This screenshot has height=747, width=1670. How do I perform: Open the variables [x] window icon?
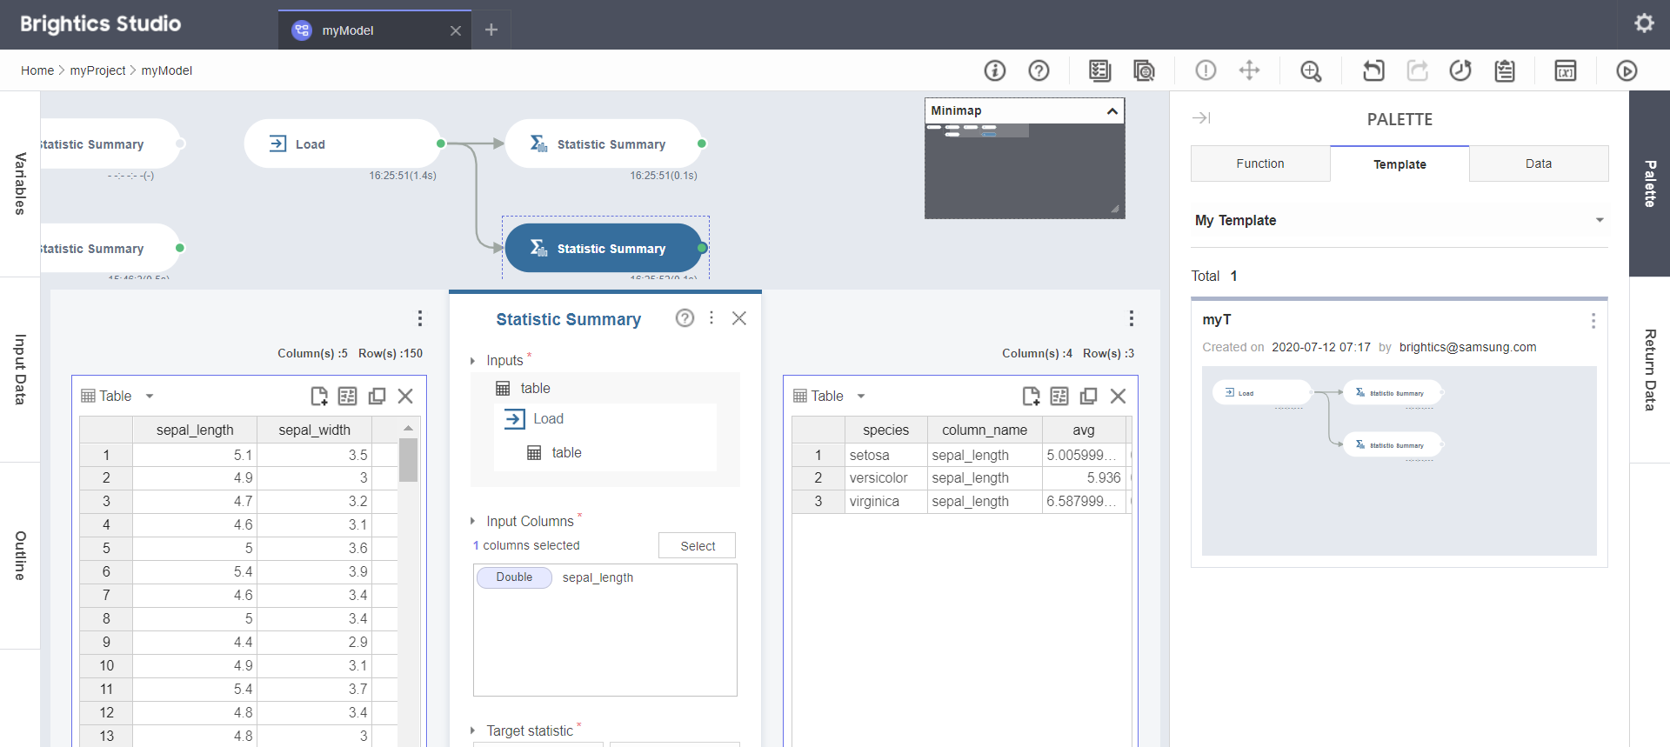(1566, 70)
